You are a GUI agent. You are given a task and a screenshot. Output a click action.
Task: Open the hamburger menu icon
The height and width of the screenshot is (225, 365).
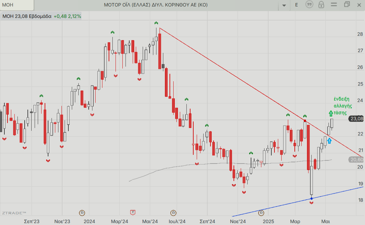pos(334,4)
